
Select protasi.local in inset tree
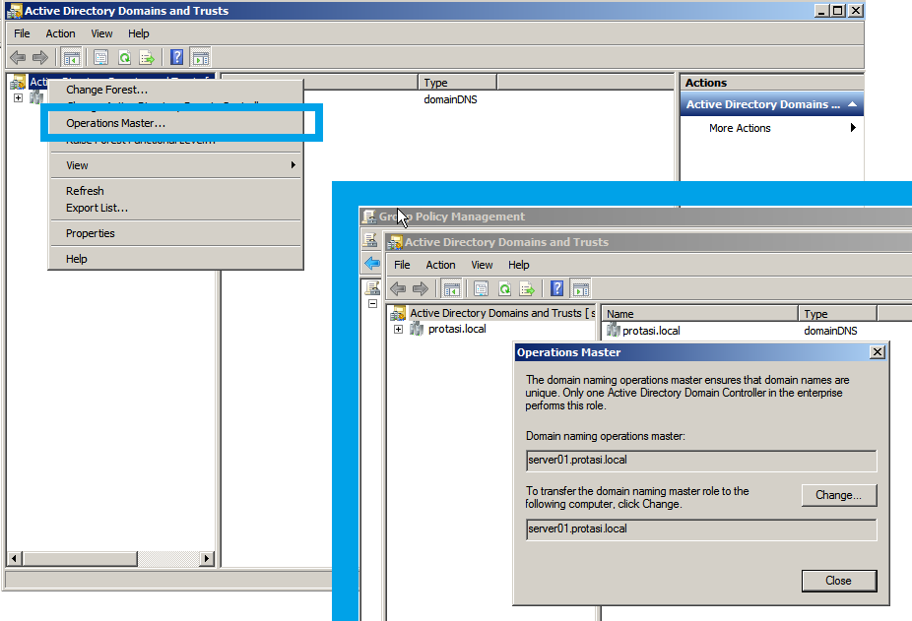pyautogui.click(x=457, y=329)
